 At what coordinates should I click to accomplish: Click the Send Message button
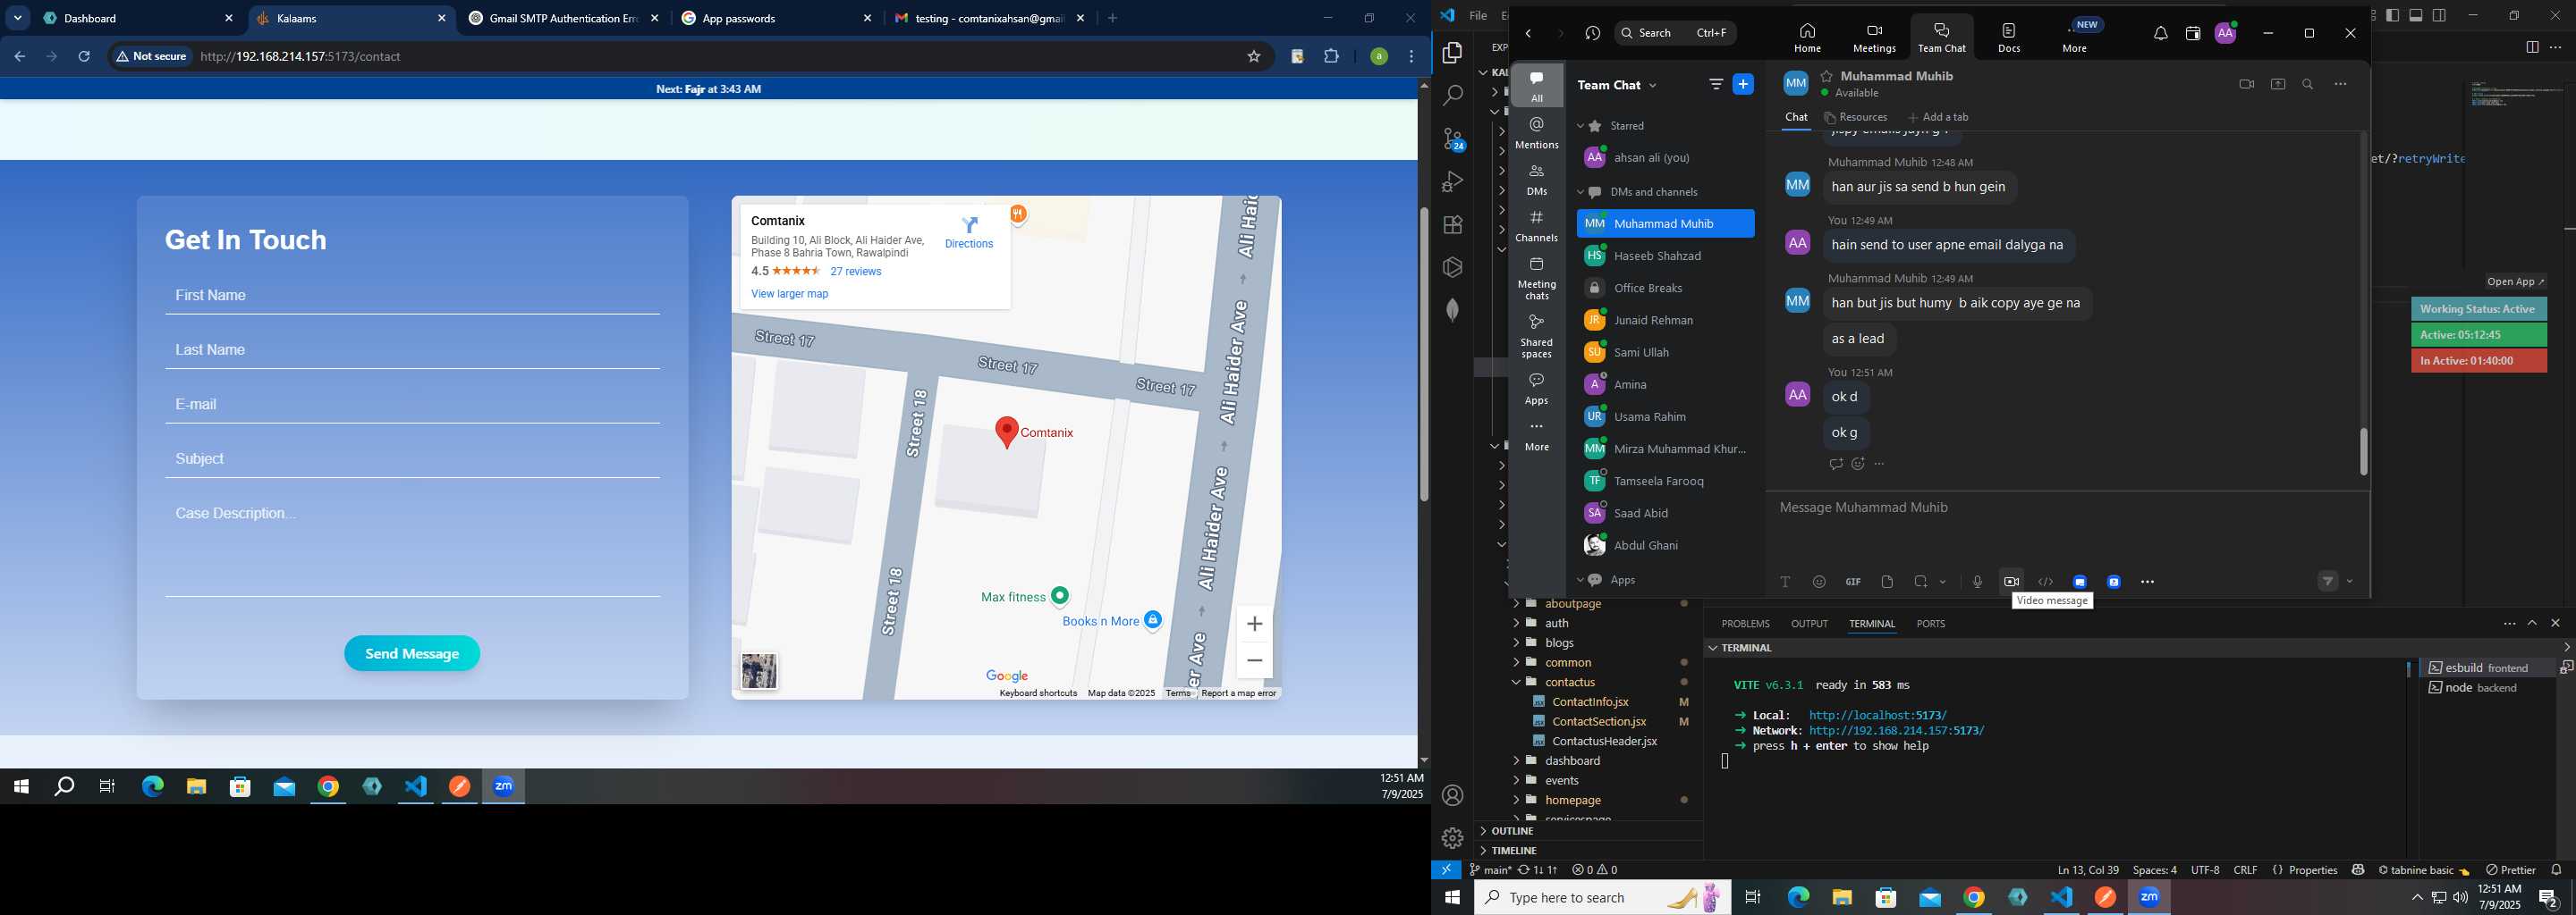pos(412,654)
